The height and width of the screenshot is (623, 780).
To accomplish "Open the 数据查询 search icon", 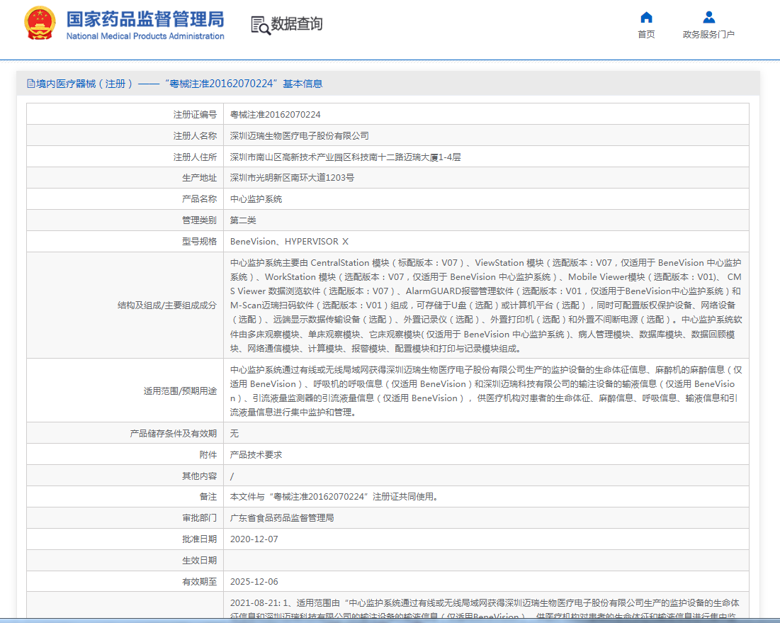I will pyautogui.click(x=261, y=25).
